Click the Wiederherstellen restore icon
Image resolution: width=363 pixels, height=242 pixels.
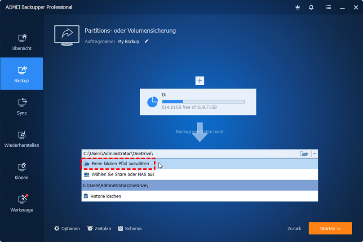tap(22, 135)
